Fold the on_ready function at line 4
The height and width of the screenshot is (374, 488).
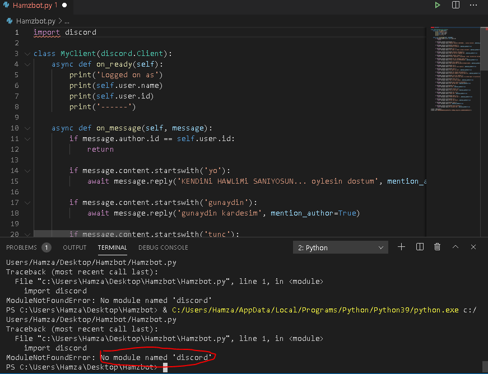pyautogui.click(x=27, y=64)
